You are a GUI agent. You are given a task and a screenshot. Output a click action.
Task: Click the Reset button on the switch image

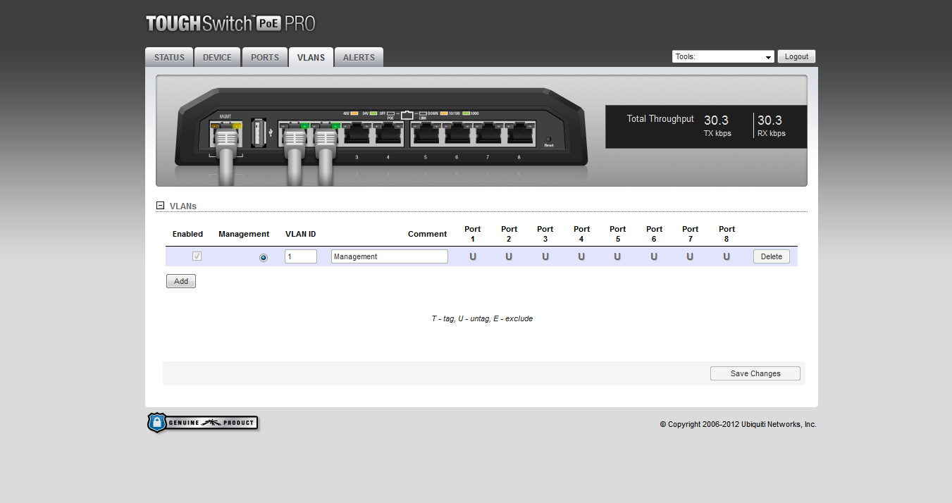(x=549, y=139)
